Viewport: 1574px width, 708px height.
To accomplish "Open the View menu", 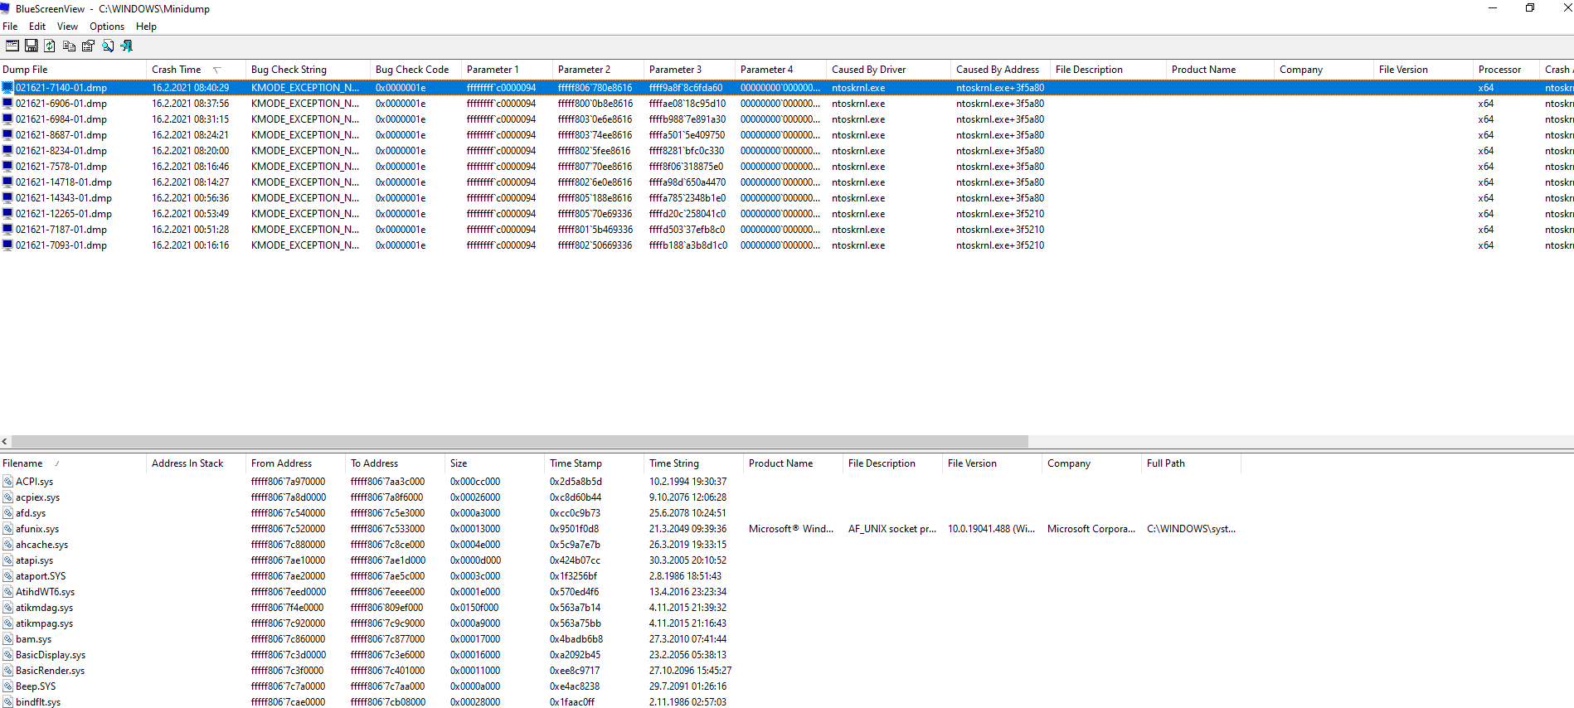I will [67, 27].
